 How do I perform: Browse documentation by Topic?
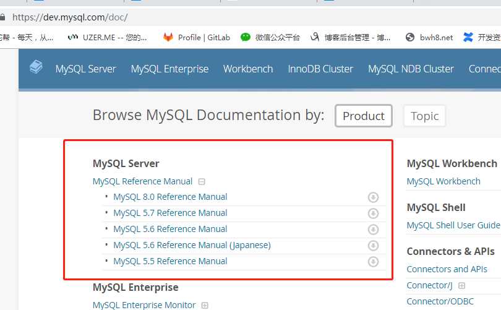(425, 116)
